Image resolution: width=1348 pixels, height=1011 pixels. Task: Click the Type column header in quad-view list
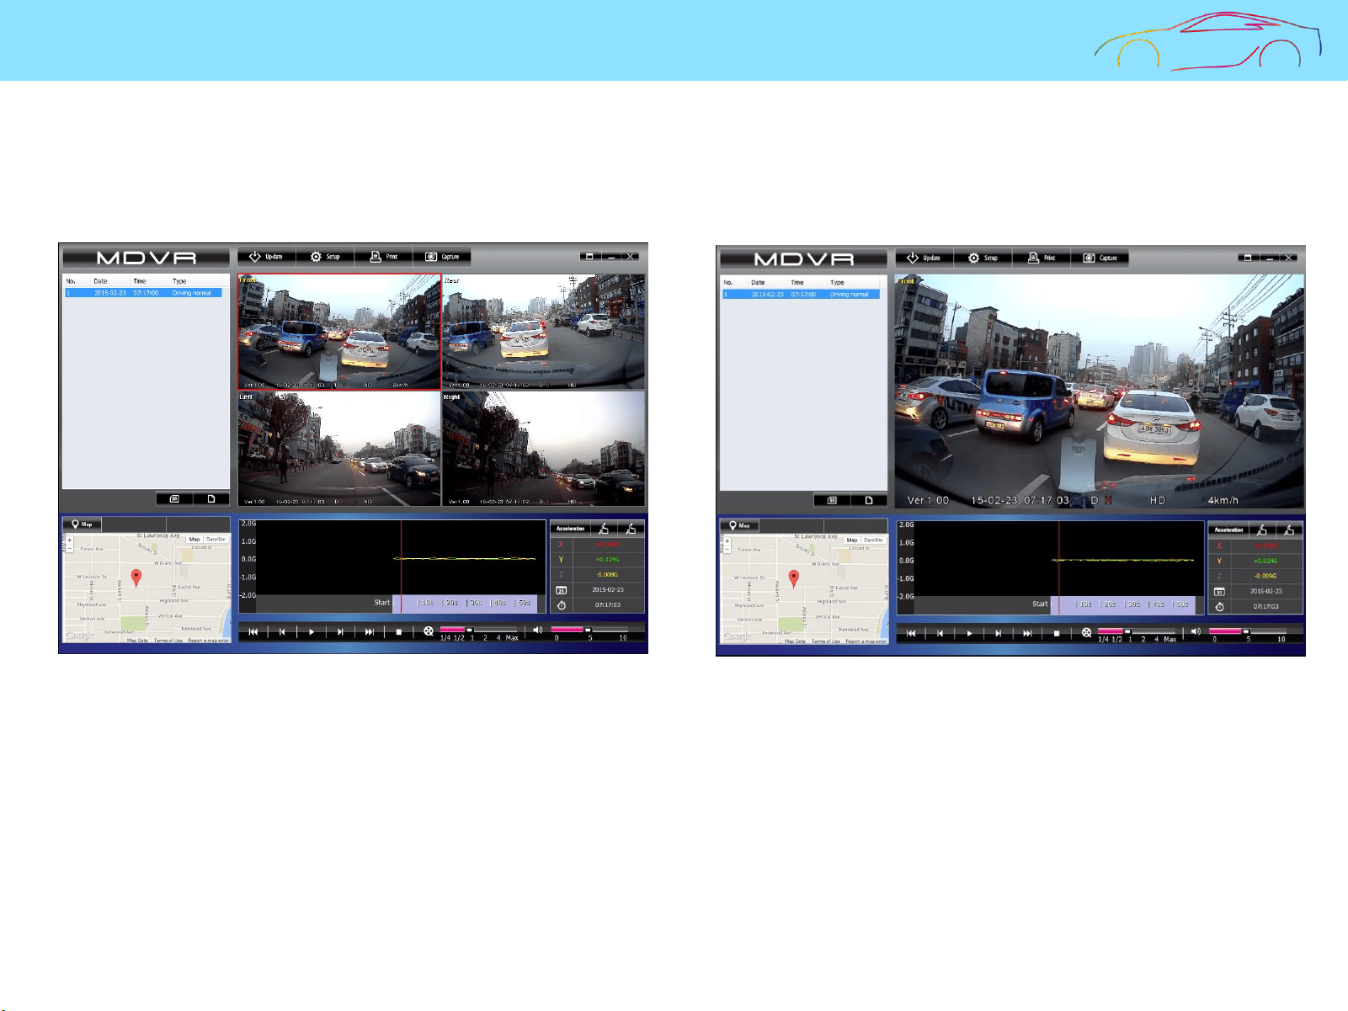point(179,281)
